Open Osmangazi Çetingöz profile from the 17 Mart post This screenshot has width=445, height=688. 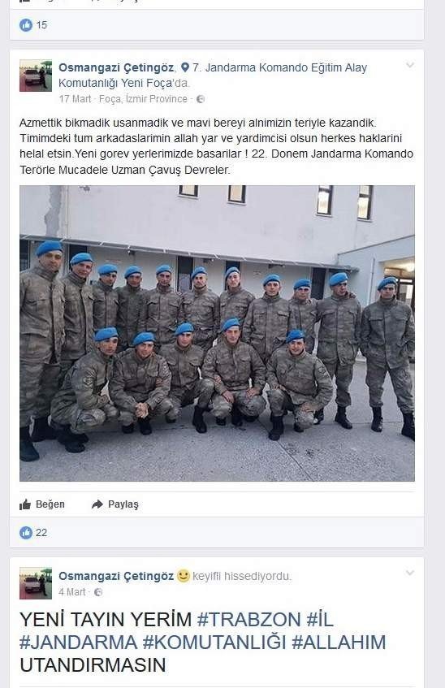click(x=116, y=67)
